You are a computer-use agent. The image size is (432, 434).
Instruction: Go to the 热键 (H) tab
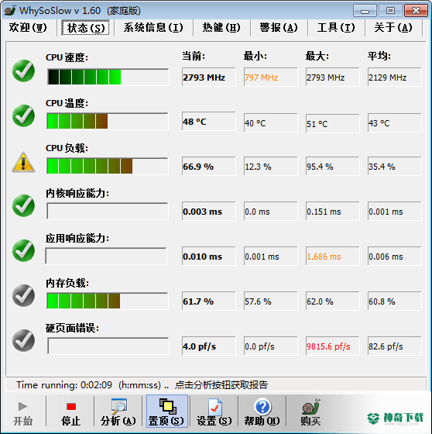[x=221, y=28]
